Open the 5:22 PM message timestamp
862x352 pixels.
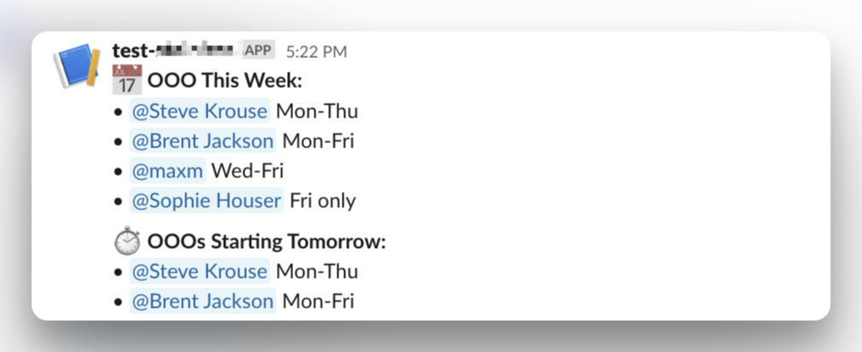pyautogui.click(x=316, y=51)
